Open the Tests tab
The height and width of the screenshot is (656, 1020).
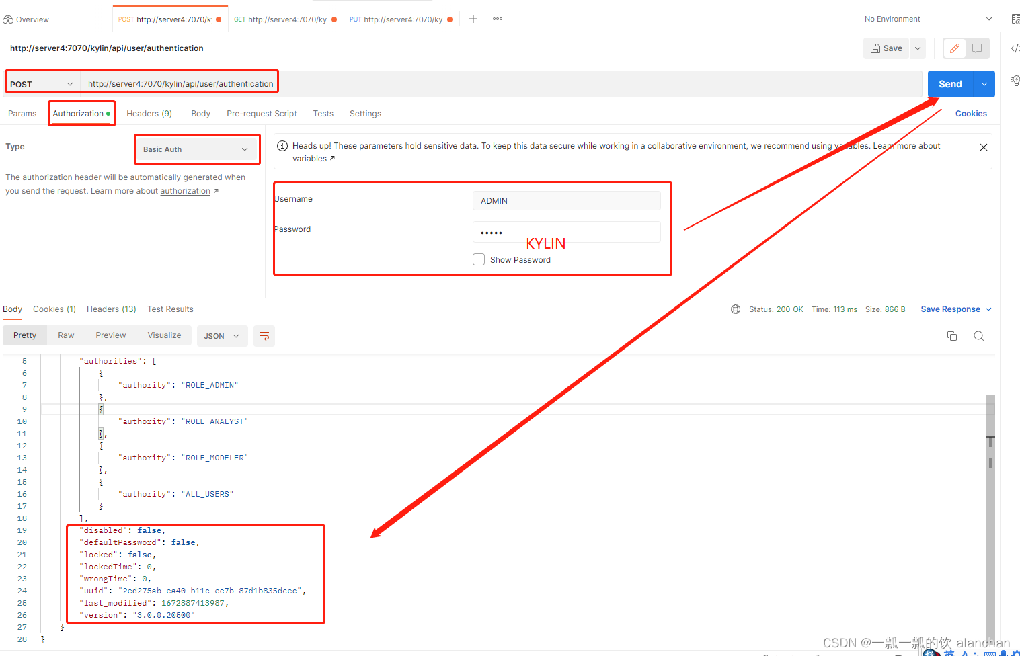[323, 114]
